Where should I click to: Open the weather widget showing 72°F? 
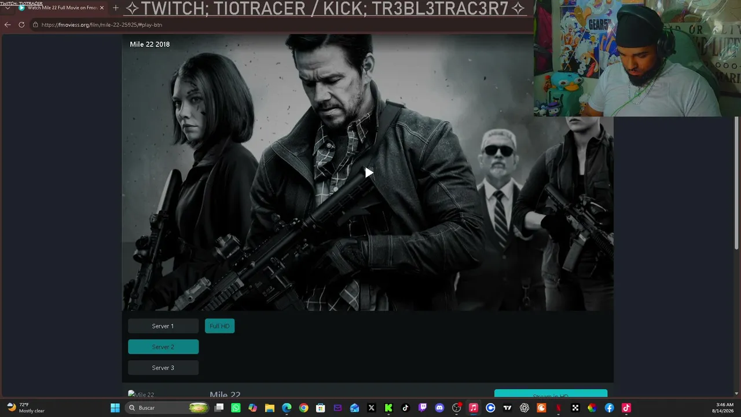coord(25,408)
